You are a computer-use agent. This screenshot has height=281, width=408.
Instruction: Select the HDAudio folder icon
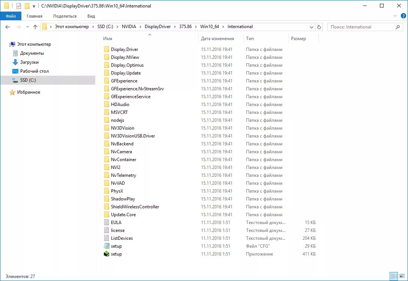tap(106, 105)
